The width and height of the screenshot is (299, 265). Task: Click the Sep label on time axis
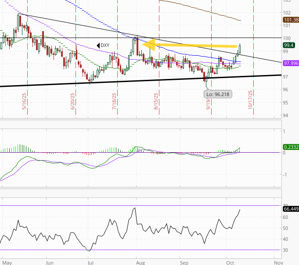(x=184, y=263)
